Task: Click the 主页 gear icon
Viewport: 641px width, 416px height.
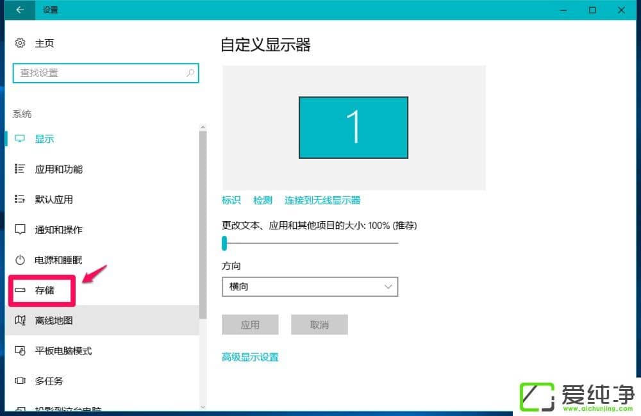Action: [x=20, y=43]
